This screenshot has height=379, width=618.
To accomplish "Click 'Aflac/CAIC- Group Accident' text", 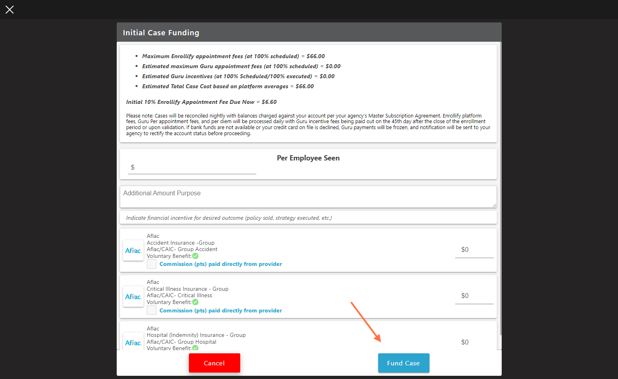I will (182, 249).
